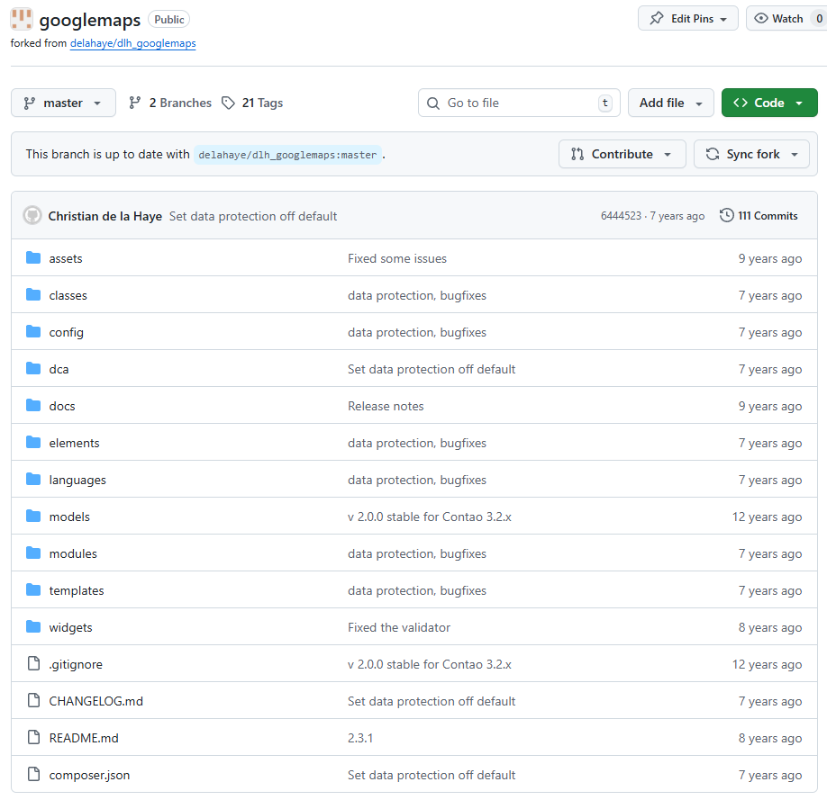
Task: Open the master branch dropdown
Action: click(x=63, y=103)
